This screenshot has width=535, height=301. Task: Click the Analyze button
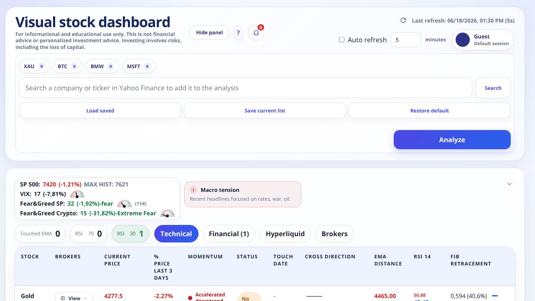tap(452, 140)
